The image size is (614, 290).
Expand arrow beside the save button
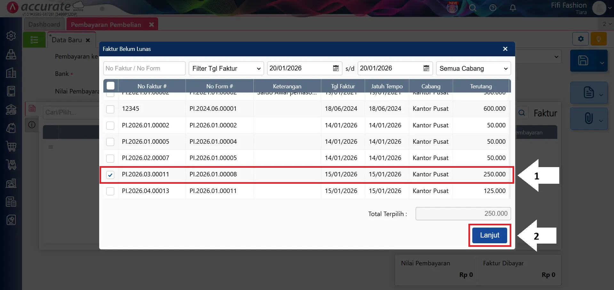pos(602,63)
